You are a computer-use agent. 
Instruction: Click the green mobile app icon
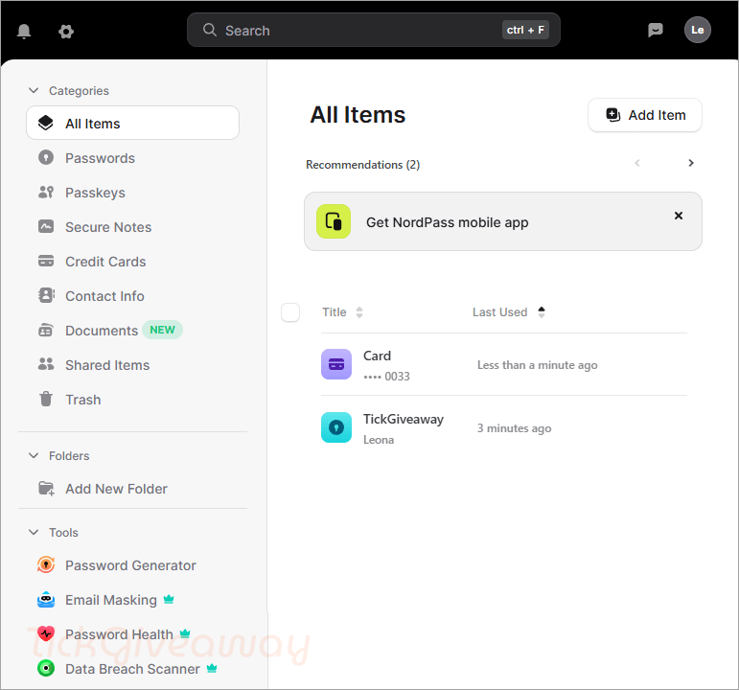[x=334, y=221]
